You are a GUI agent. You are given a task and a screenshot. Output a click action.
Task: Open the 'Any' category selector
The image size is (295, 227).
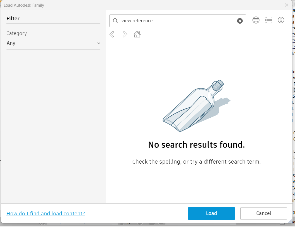(53, 43)
